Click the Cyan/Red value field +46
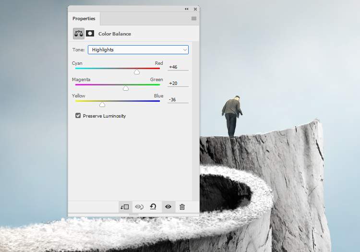Screen dimensions: 360x252 point(178,67)
